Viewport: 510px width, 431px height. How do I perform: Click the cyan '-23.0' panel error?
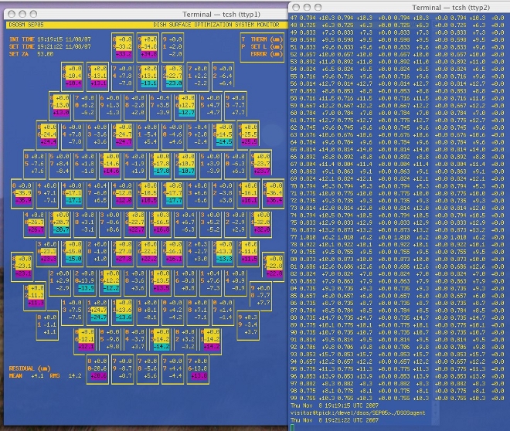point(175,83)
